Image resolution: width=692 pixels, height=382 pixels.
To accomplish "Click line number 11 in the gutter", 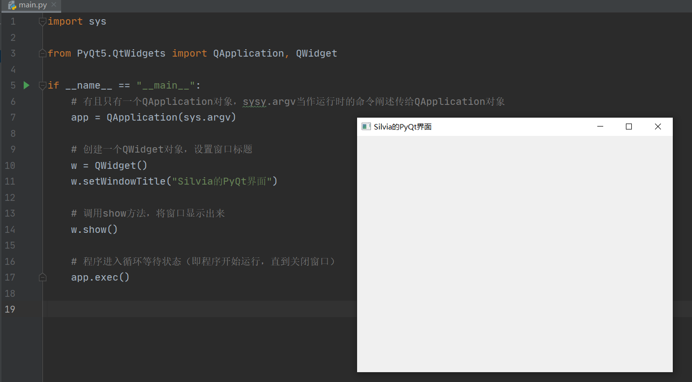I will click(10, 181).
